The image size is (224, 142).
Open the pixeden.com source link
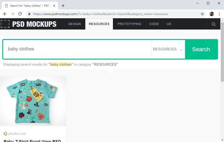pyautogui.click(x=17, y=134)
